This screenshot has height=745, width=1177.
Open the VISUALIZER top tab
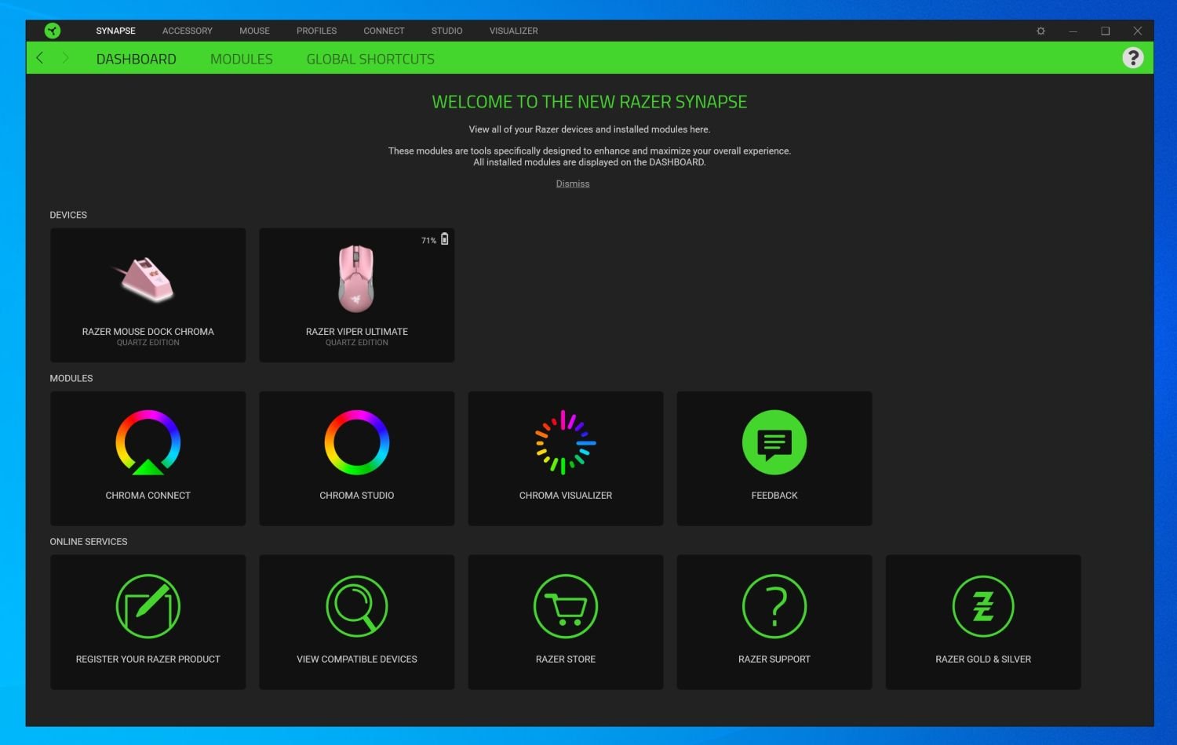514,31
